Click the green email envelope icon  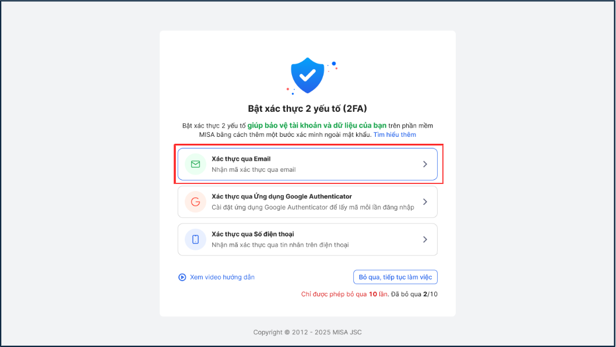coord(195,164)
